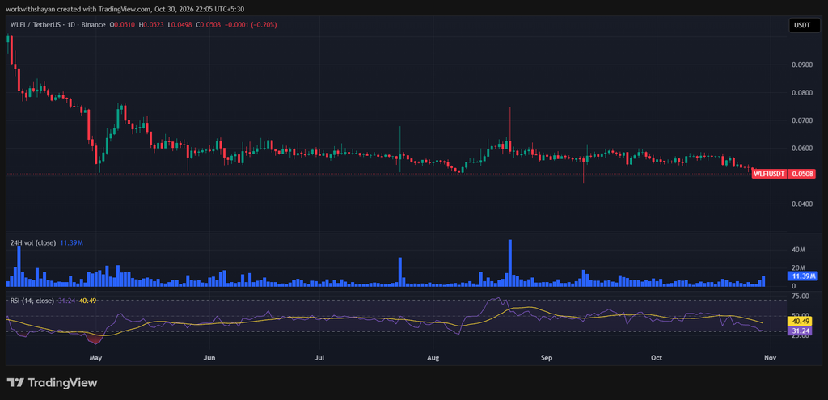Click the Jun label on time axis
Image resolution: width=828 pixels, height=400 pixels.
click(209, 358)
